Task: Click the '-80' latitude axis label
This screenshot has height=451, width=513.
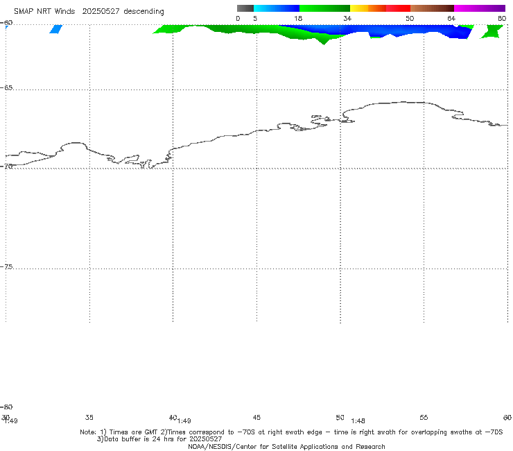Action: click(6, 407)
